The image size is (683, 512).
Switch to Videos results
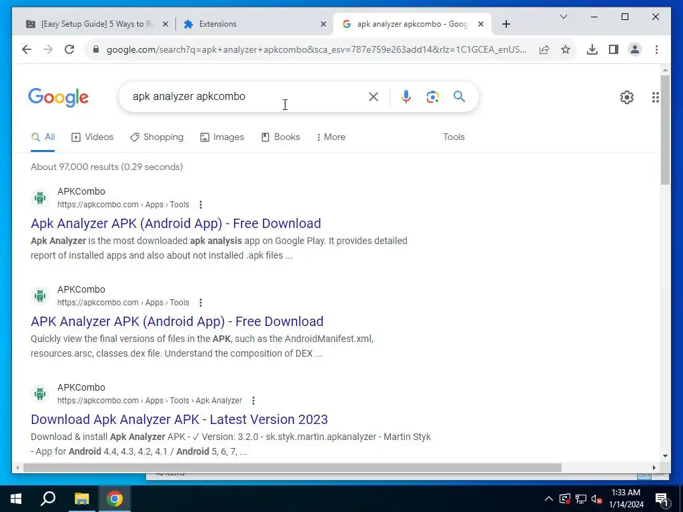coord(92,137)
